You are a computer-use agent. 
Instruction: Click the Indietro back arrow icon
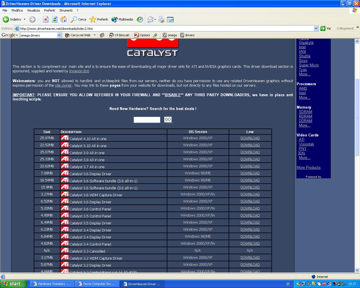(x=6, y=19)
